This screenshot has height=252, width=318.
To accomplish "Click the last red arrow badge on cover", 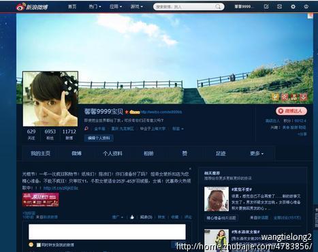I will (304, 97).
